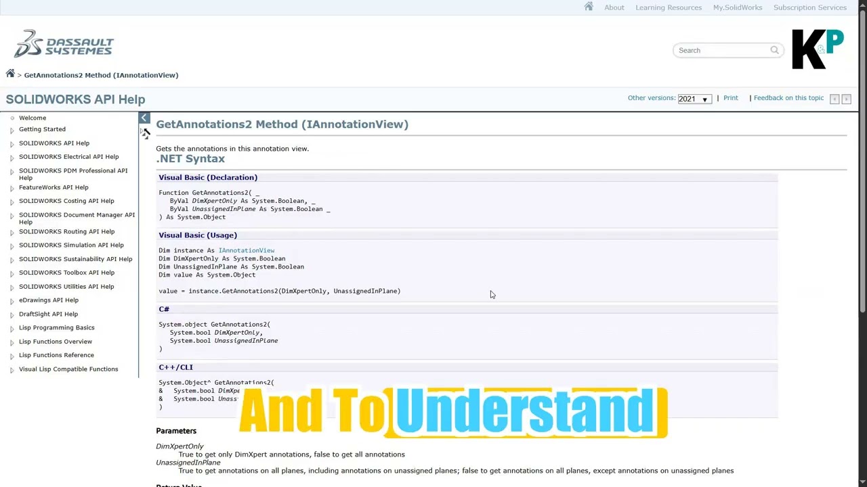Expand SOLIDWORKS Document Manager API Help node

[12, 216]
